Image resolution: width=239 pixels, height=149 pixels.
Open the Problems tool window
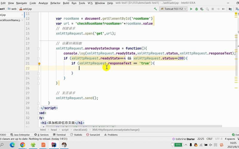pos(111,135)
